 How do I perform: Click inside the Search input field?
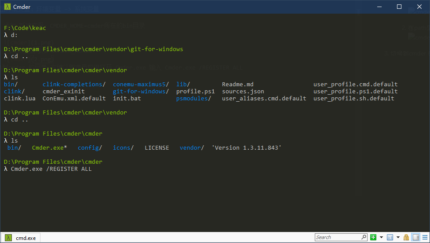tap(336, 237)
